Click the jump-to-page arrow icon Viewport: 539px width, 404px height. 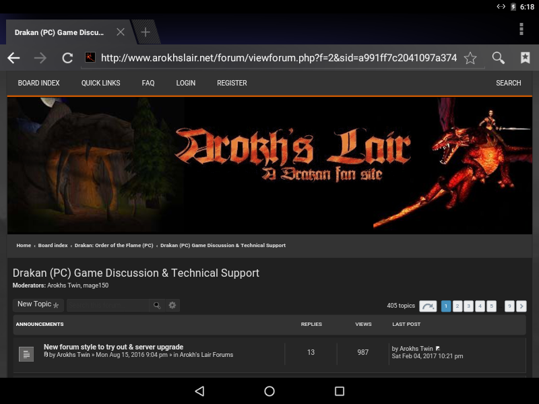click(428, 306)
